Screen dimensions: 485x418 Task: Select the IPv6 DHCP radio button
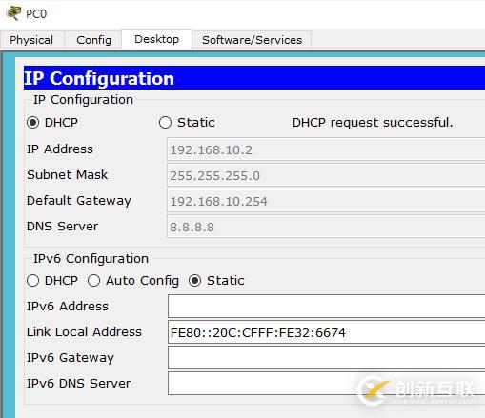click(33, 281)
